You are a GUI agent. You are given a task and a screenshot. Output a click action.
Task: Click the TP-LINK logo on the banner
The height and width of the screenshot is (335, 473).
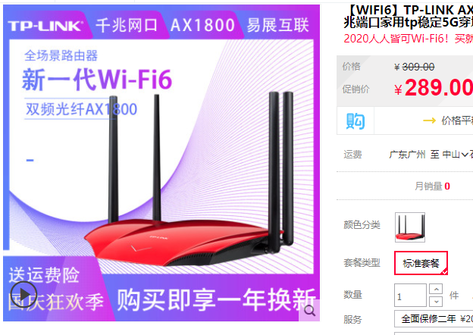pyautogui.click(x=45, y=26)
